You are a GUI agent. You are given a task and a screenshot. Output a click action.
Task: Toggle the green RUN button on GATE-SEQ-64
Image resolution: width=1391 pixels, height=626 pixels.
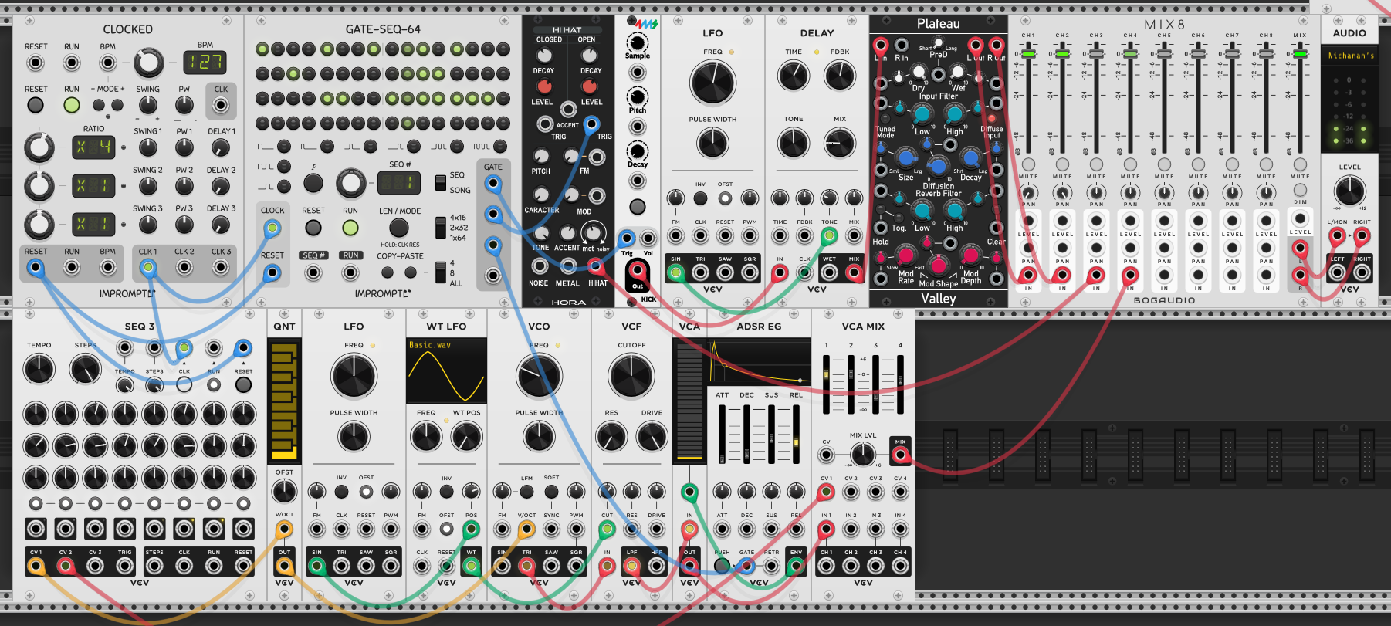tap(350, 228)
